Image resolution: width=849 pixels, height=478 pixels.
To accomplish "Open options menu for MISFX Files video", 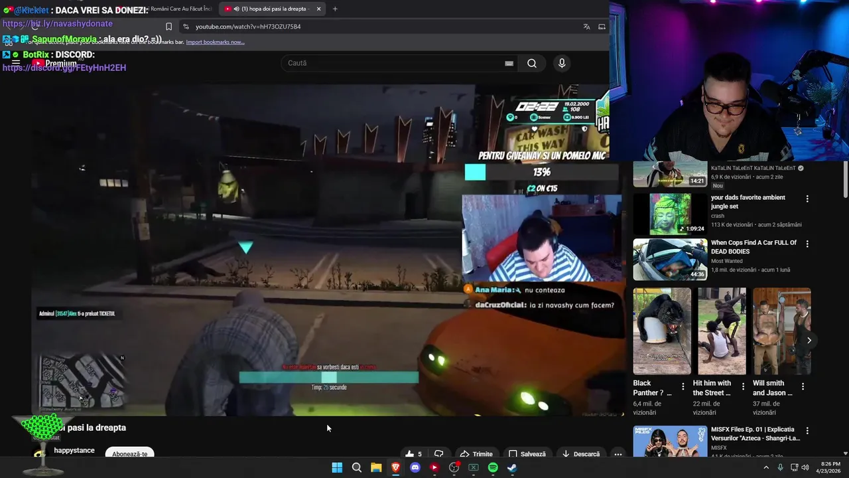I will pyautogui.click(x=807, y=431).
